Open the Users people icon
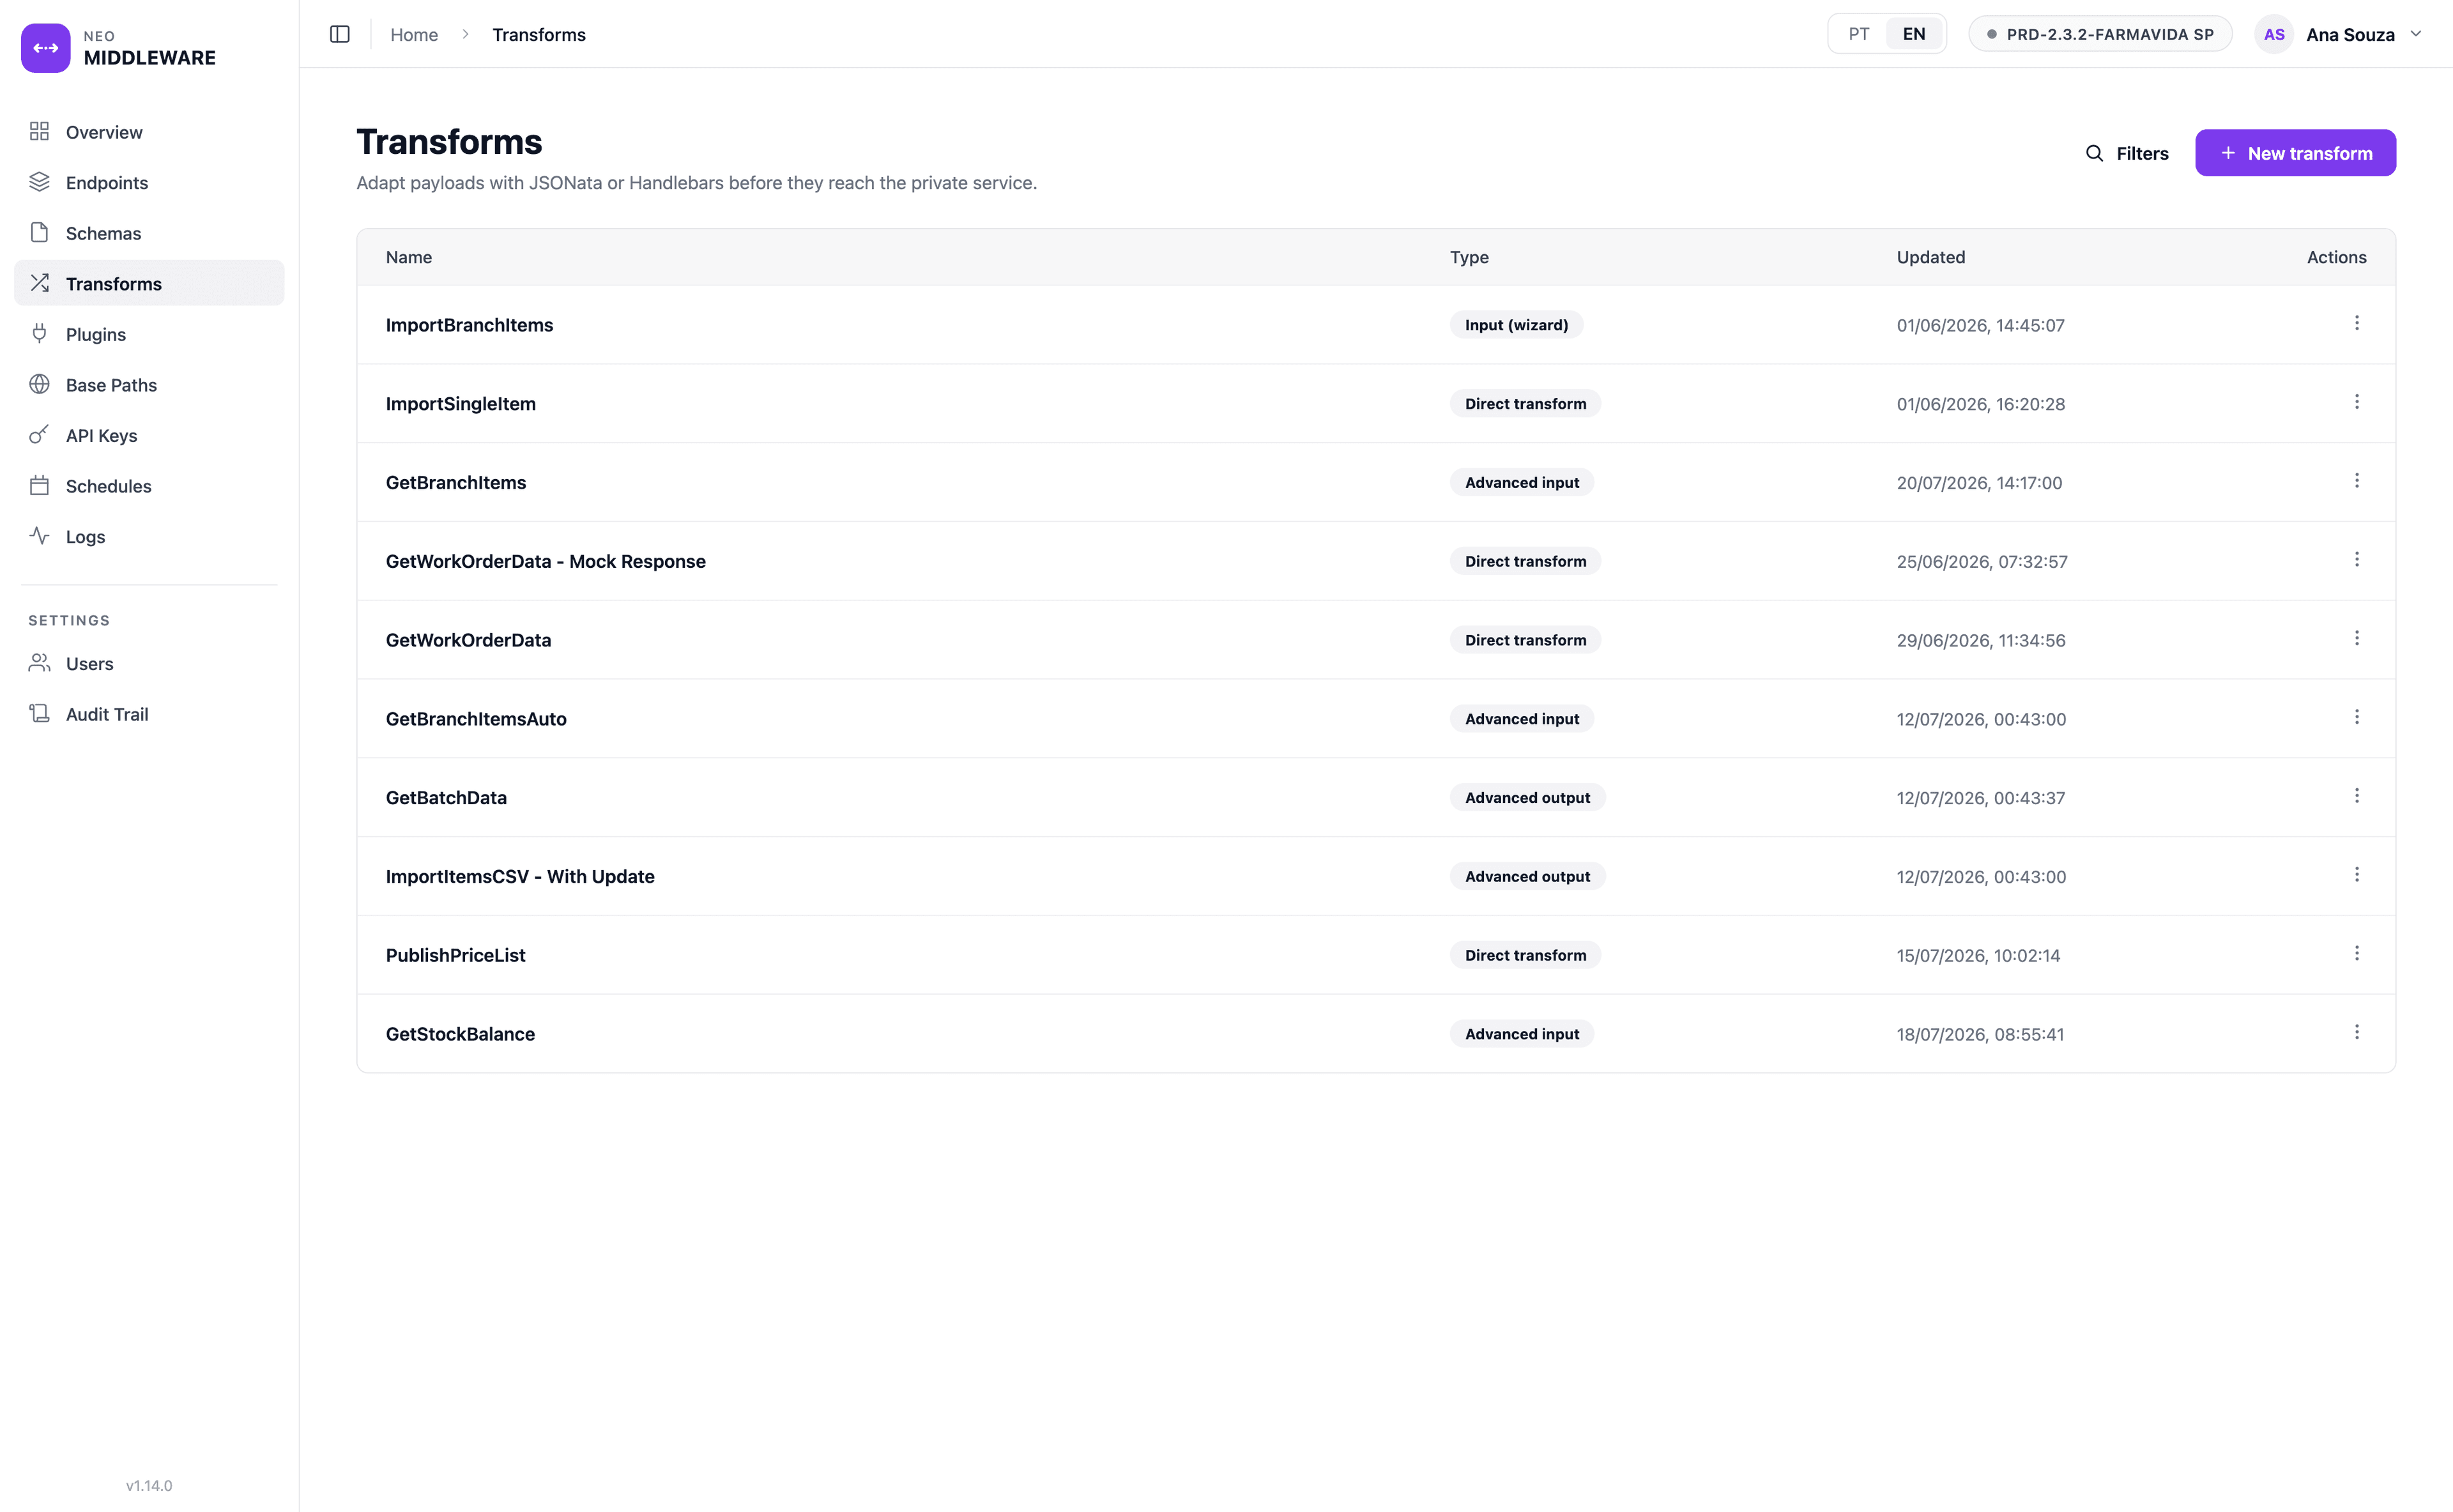 (39, 663)
